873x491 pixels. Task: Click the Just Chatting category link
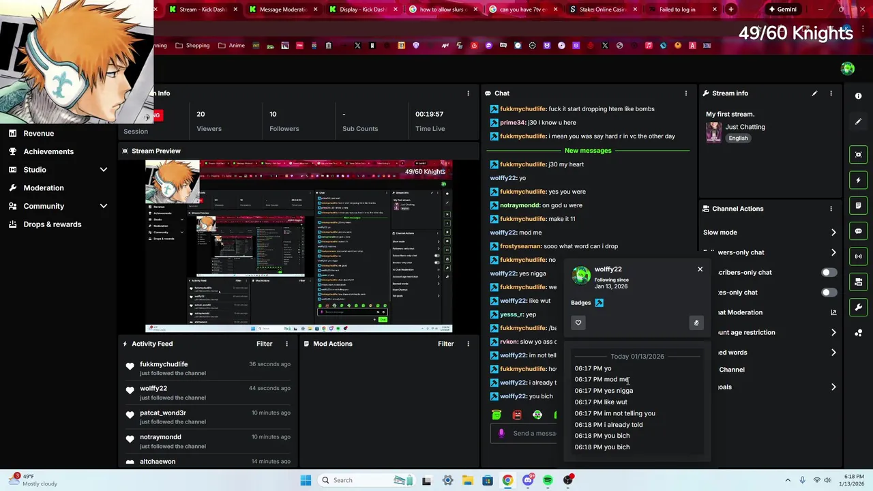pos(745,127)
